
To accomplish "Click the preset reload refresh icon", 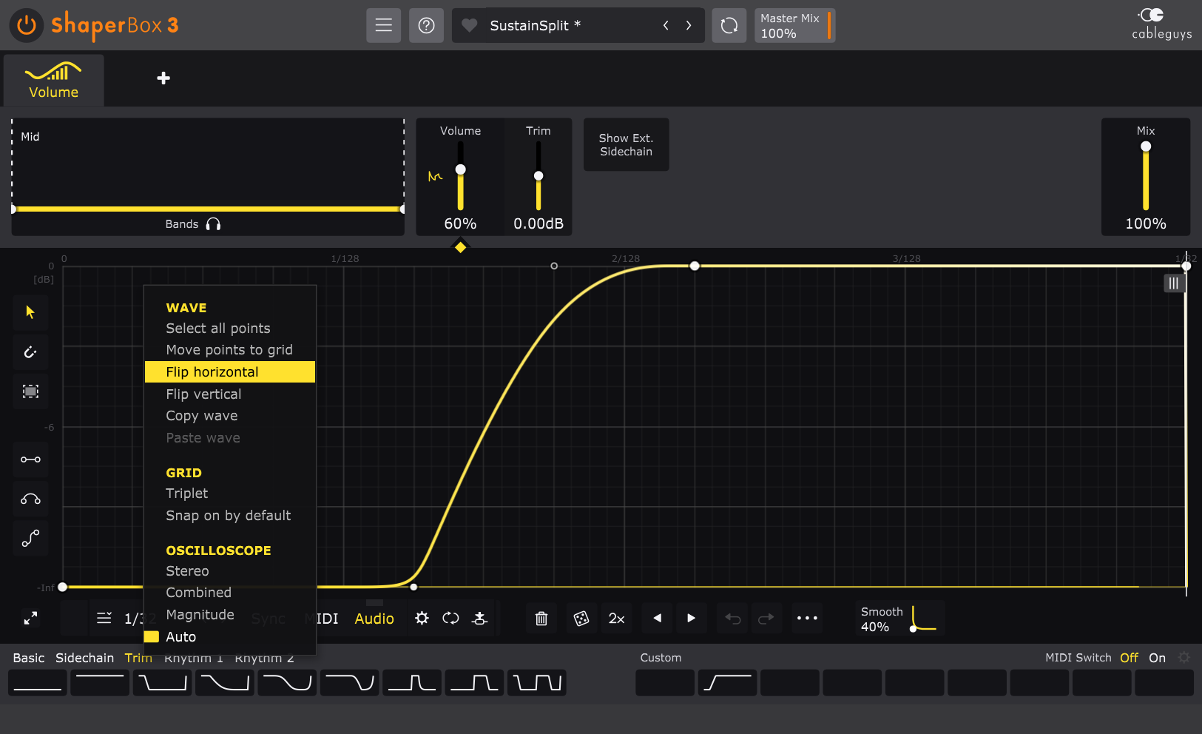I will tap(729, 25).
